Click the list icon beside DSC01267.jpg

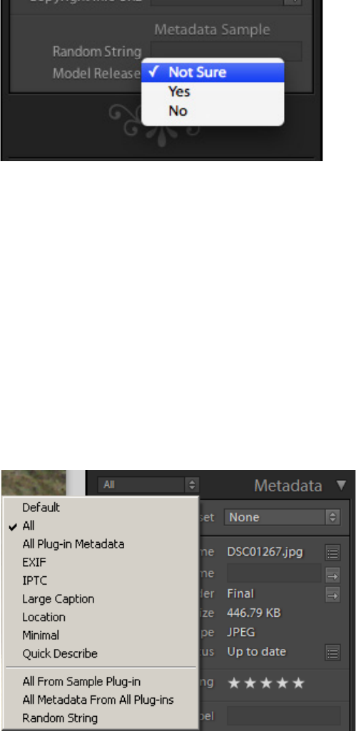[x=332, y=553]
